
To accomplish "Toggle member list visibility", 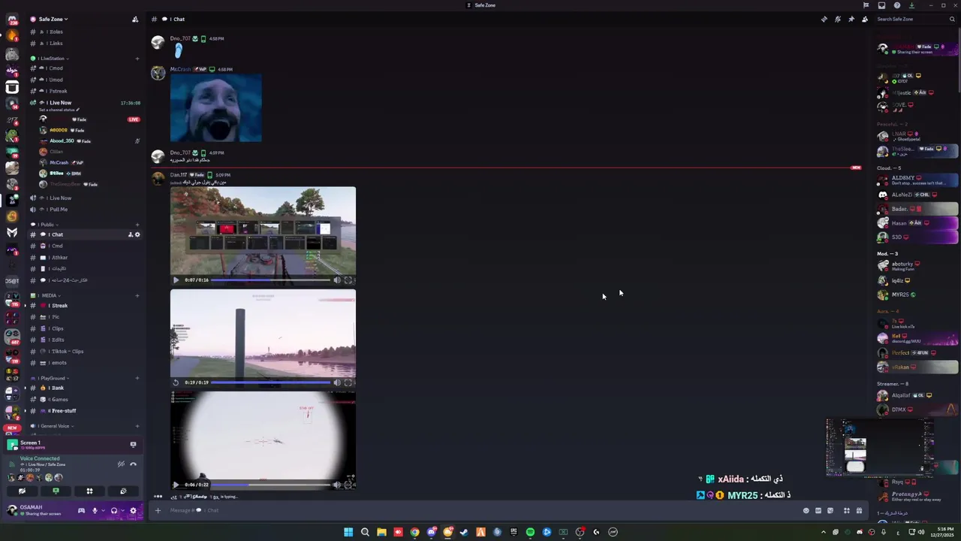I will [865, 20].
